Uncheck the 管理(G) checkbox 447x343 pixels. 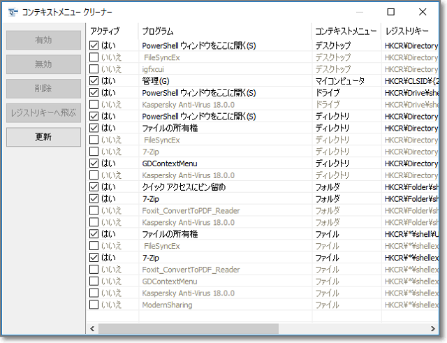pyautogui.click(x=94, y=81)
